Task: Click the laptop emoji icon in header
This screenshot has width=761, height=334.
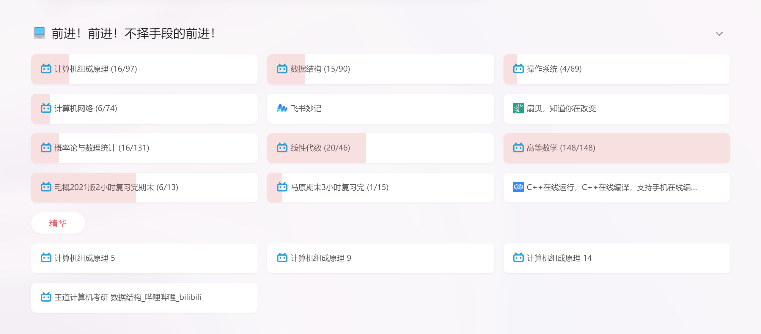Action: point(40,33)
